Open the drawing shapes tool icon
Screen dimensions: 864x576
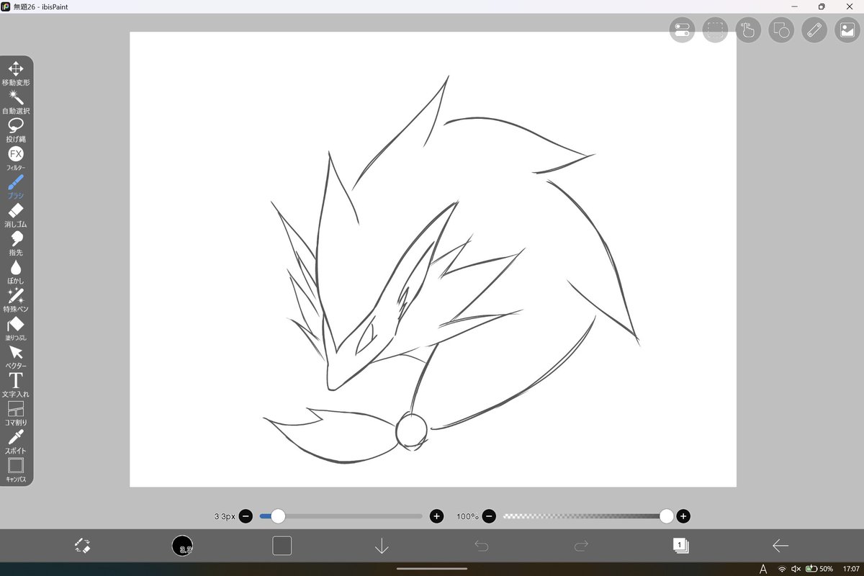pos(781,30)
